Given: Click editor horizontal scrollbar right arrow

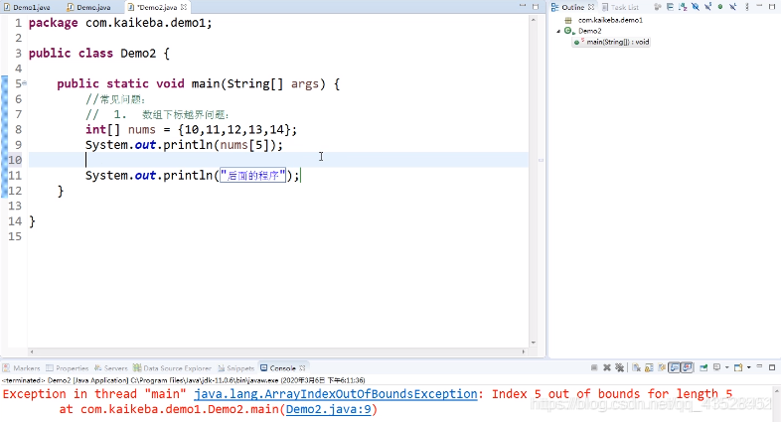Looking at the screenshot, I should [524, 352].
